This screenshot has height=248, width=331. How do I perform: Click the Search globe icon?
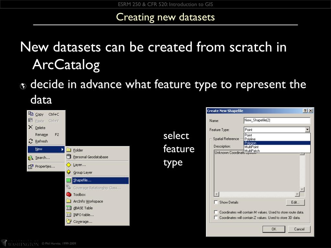pyautogui.click(x=31, y=158)
